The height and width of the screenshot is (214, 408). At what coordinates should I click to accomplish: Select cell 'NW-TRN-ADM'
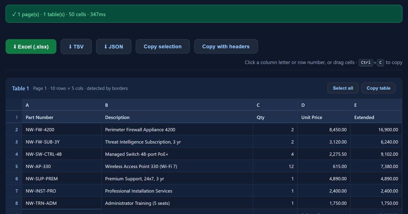click(62, 203)
